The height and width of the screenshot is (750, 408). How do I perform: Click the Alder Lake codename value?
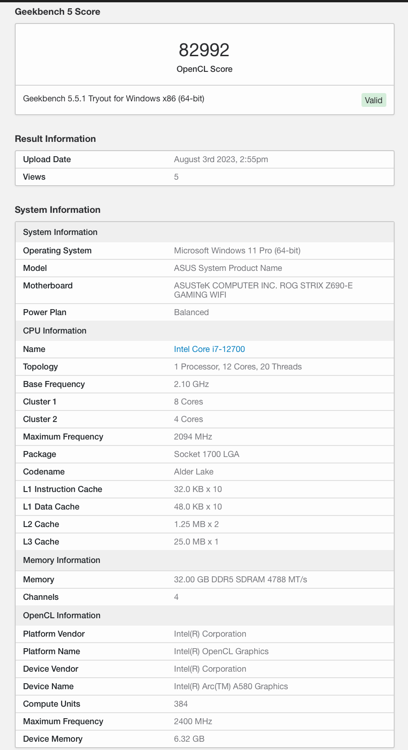coord(193,472)
